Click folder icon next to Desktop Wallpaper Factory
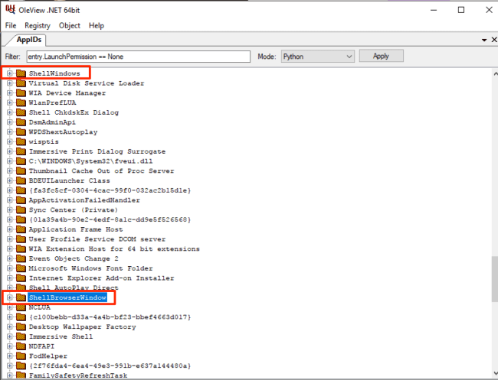This screenshot has width=498, height=380. [21, 326]
